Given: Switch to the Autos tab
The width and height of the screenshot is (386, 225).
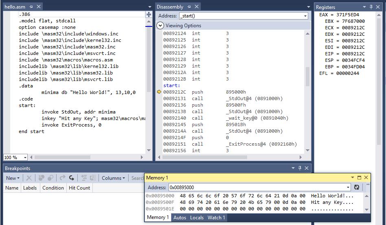Looking at the screenshot, I should click(180, 217).
